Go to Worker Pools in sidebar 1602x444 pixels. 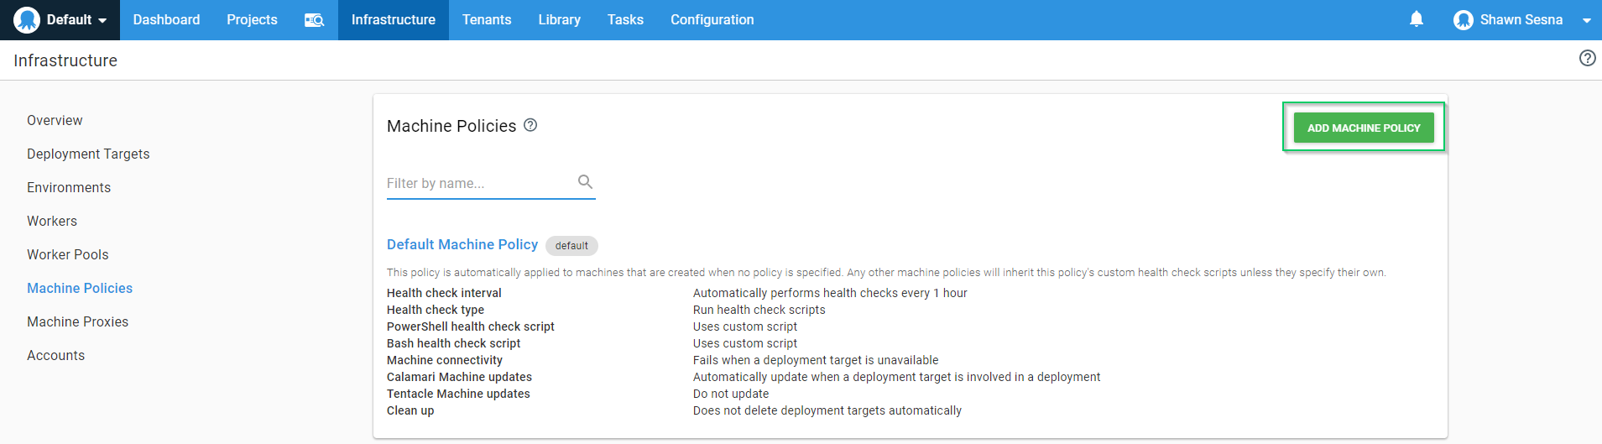(x=68, y=254)
